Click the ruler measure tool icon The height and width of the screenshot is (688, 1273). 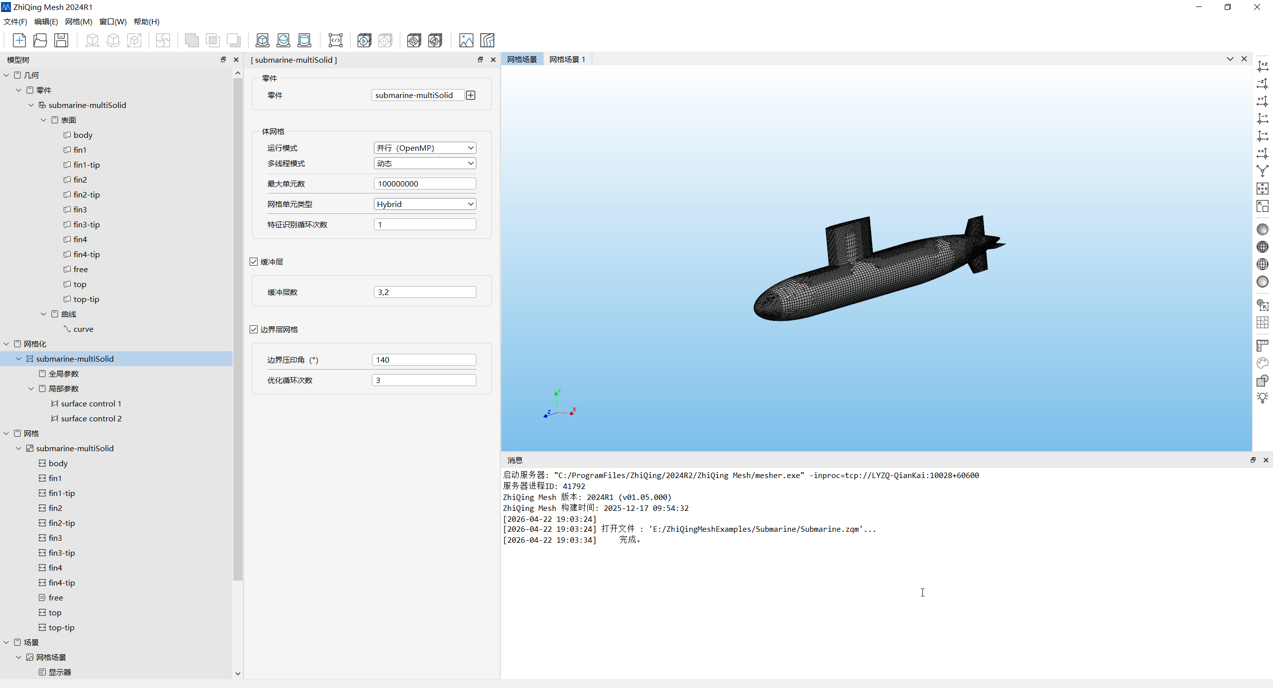click(1263, 345)
